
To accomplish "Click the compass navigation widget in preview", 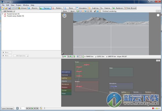I will point(65,16).
